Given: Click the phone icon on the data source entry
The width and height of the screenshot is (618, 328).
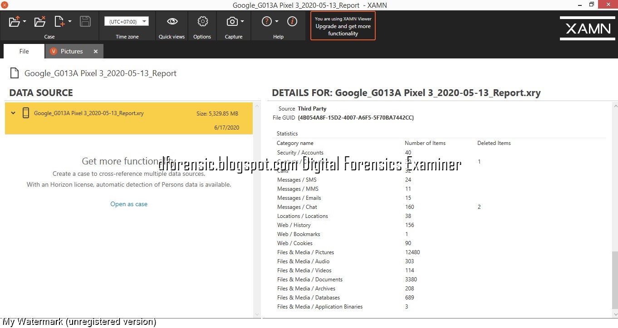Looking at the screenshot, I should point(26,113).
